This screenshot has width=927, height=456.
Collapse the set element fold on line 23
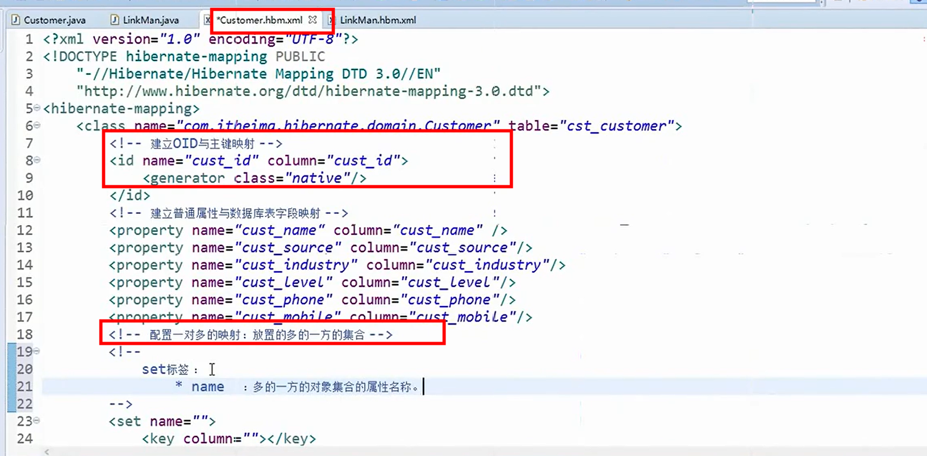pyautogui.click(x=37, y=421)
